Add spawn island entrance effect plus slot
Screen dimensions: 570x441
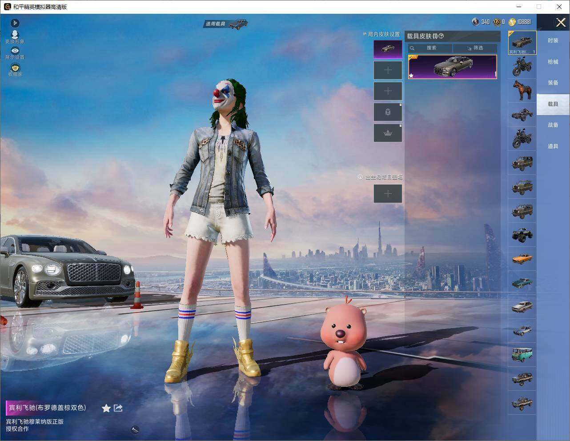(388, 193)
